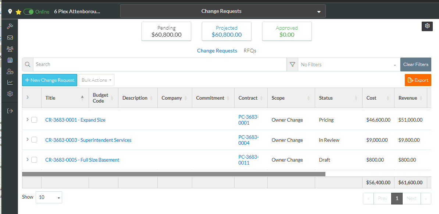
Task: Open the line chart reports icon
Action: click(x=10, y=82)
